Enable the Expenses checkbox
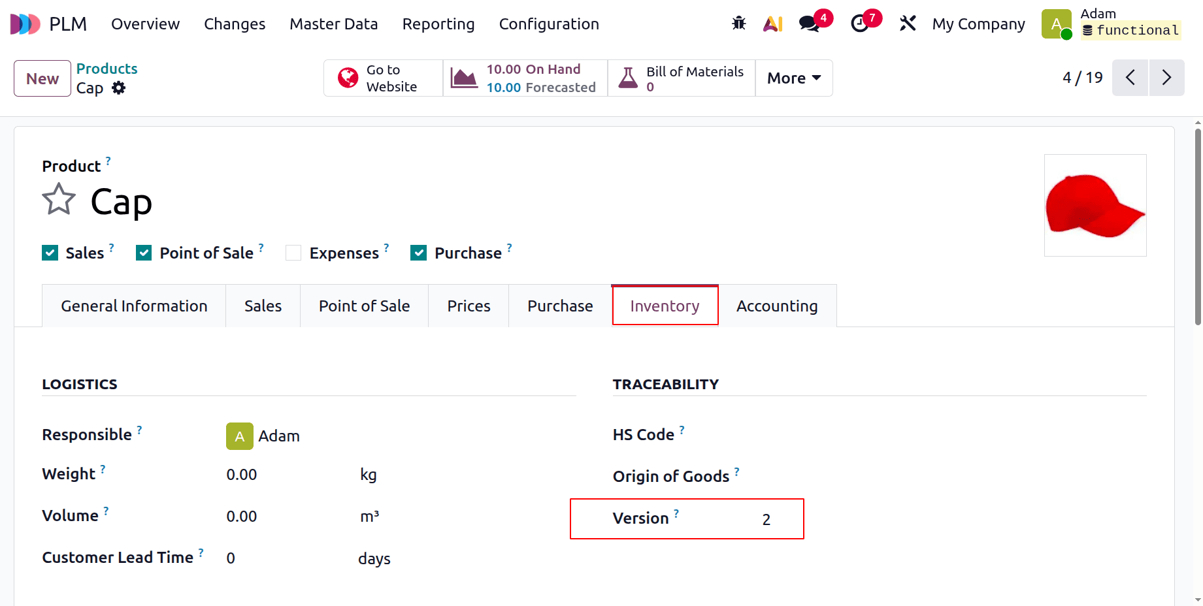Screen dimensions: 1203x606 (x=293, y=253)
